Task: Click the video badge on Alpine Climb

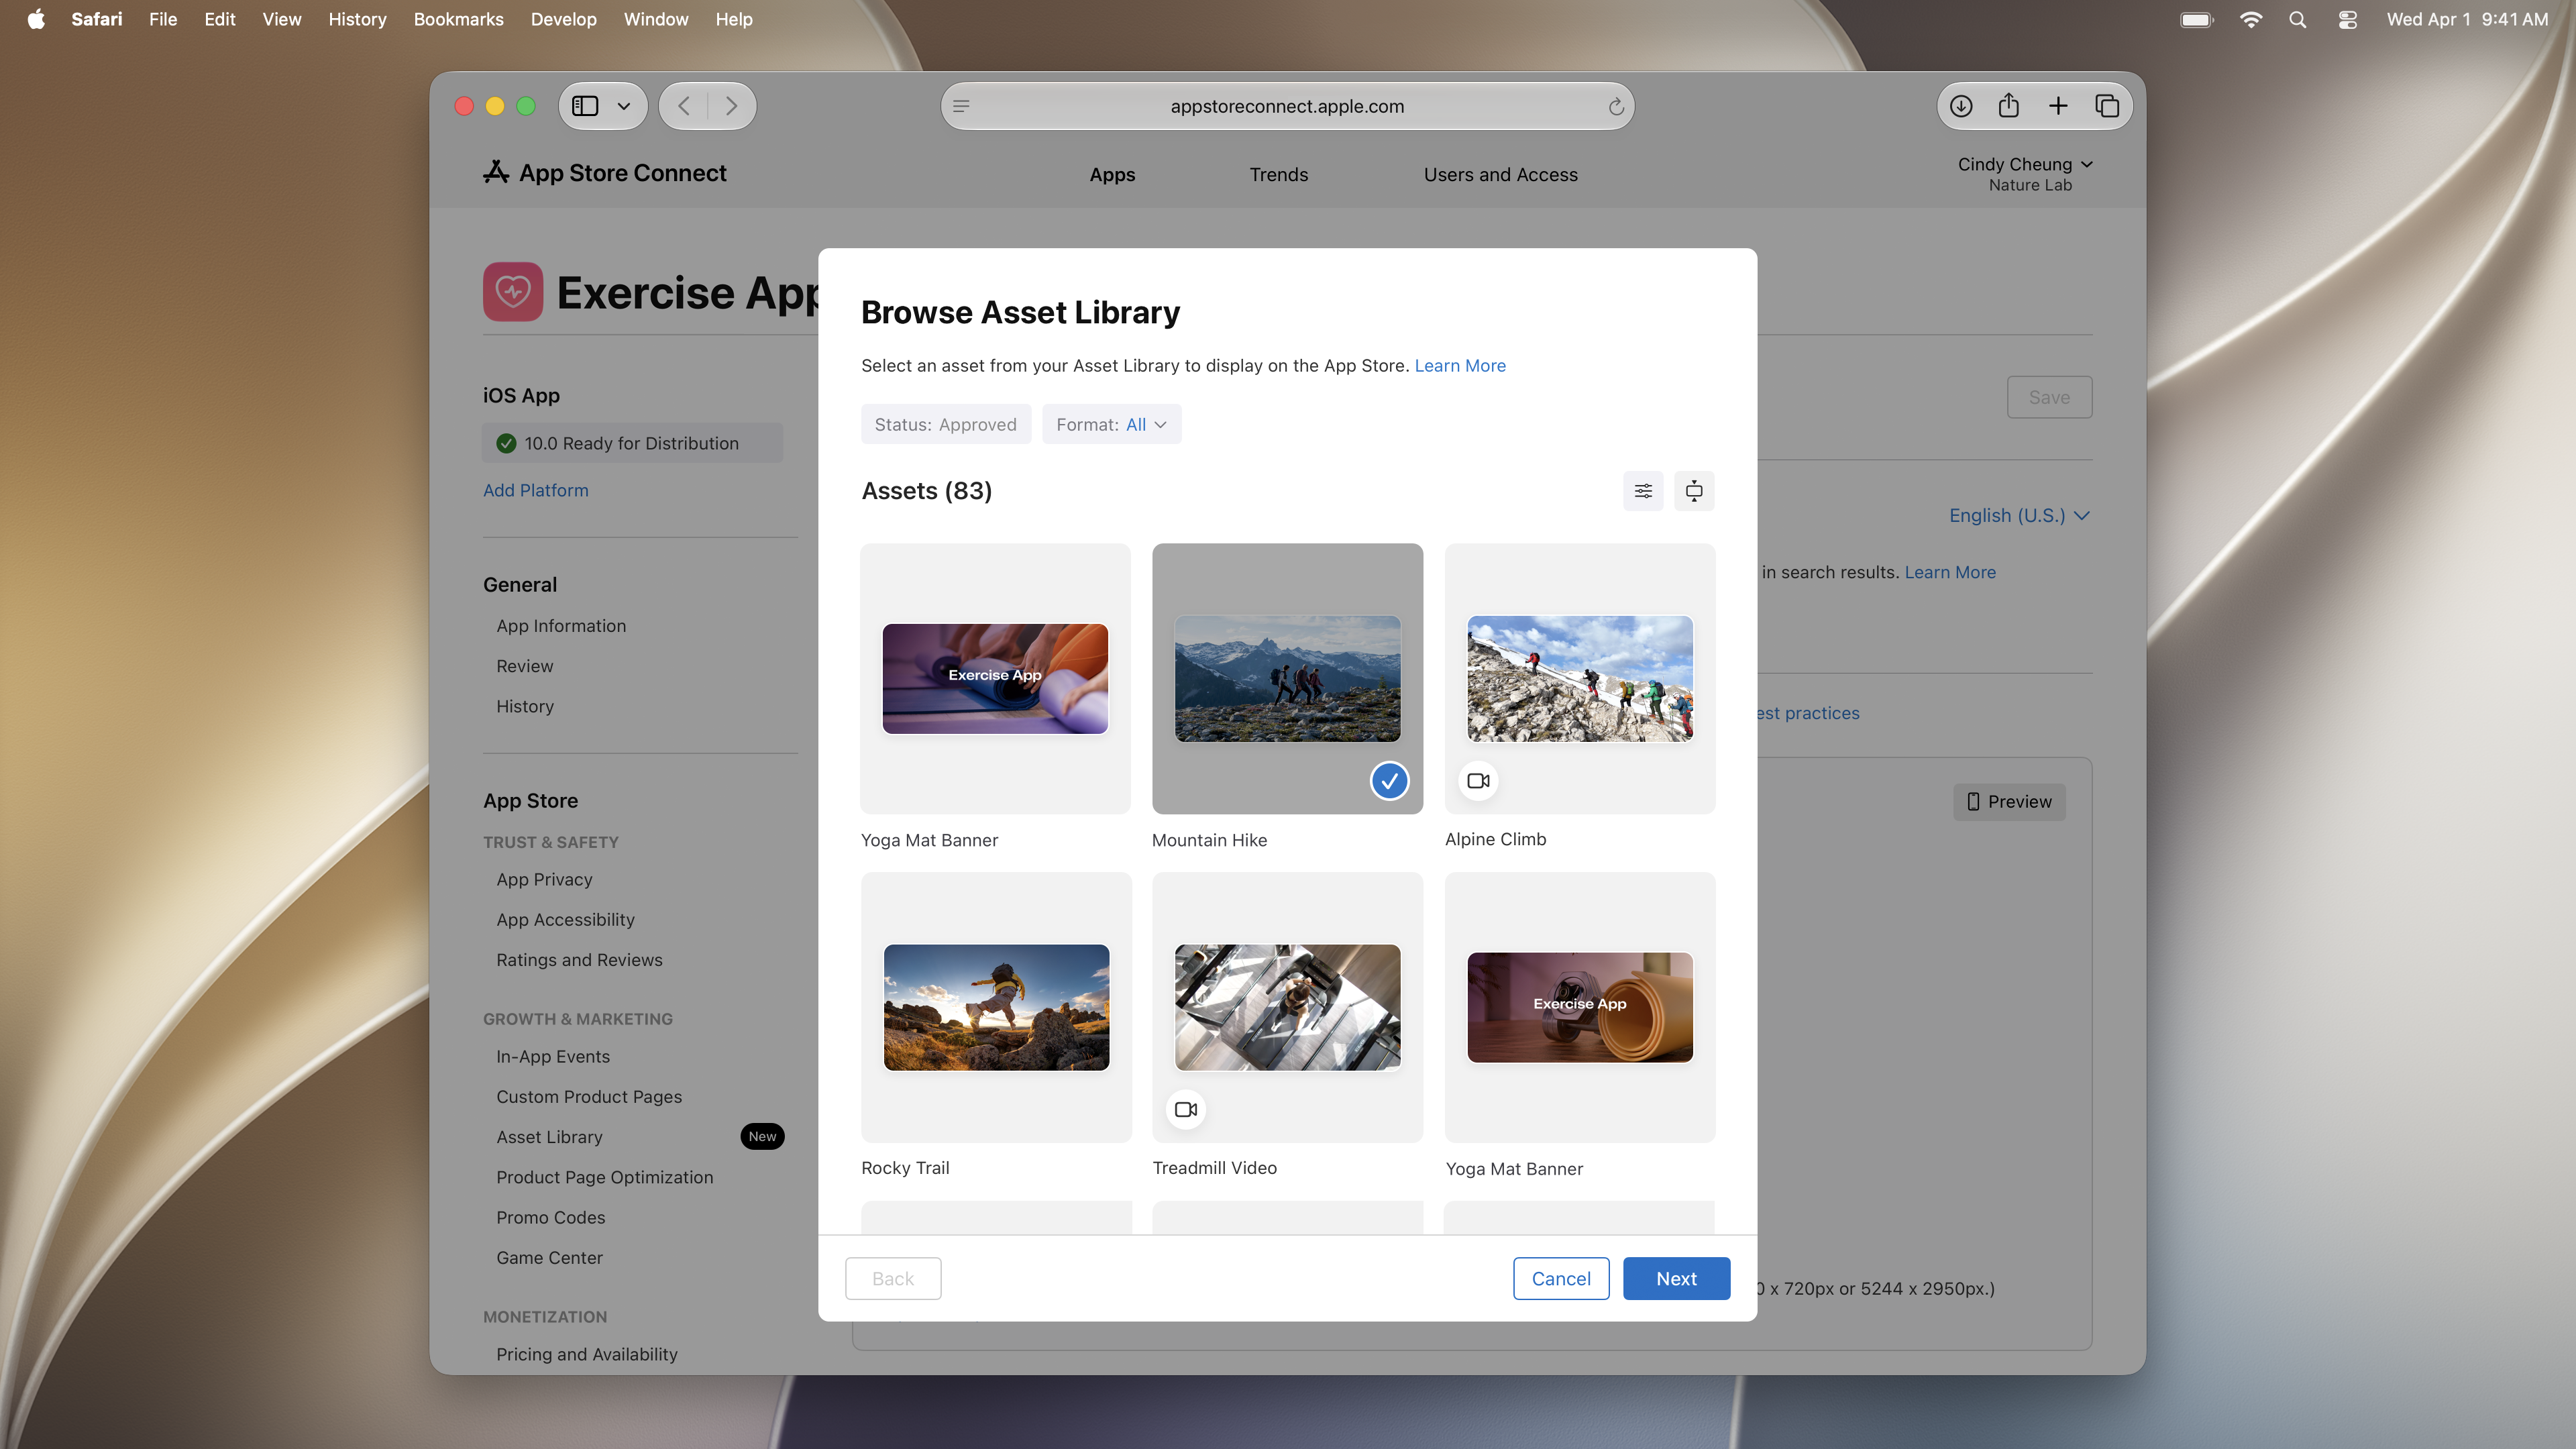Action: tap(1478, 781)
